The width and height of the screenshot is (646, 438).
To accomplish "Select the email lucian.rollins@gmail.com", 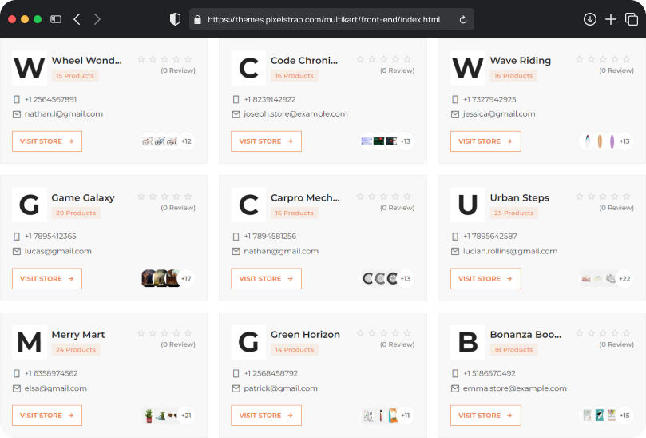I will pyautogui.click(x=509, y=251).
